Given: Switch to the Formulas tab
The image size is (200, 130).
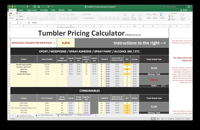Looking at the screenshot, I should [x=44, y=10].
